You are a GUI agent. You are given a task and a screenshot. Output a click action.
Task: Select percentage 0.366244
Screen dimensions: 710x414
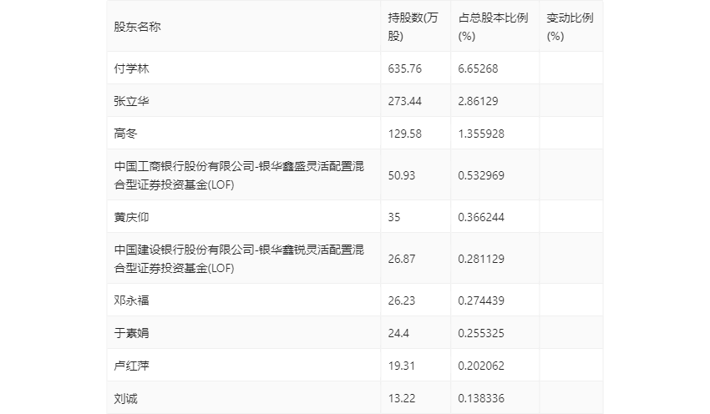click(481, 217)
